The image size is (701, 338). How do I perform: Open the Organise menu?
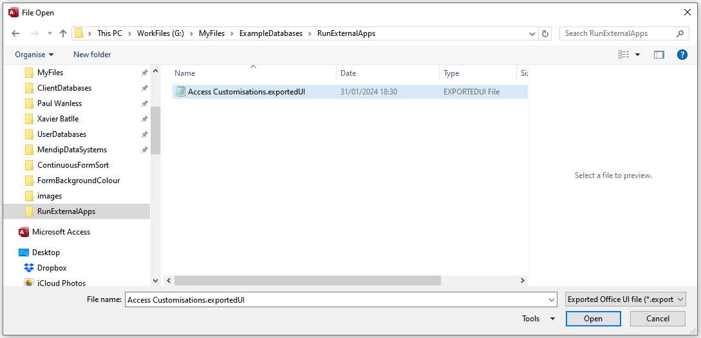34,55
